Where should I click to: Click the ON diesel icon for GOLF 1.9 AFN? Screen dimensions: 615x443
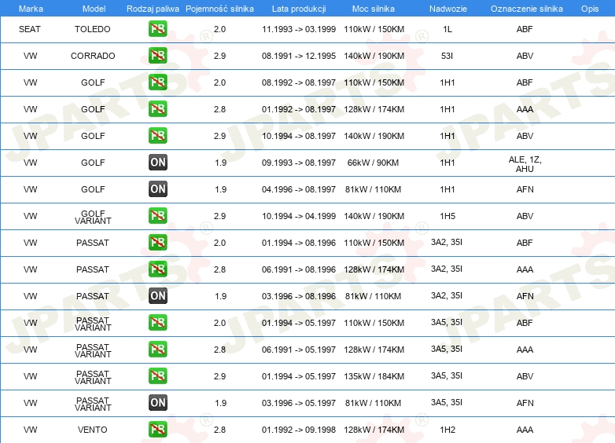point(157,189)
